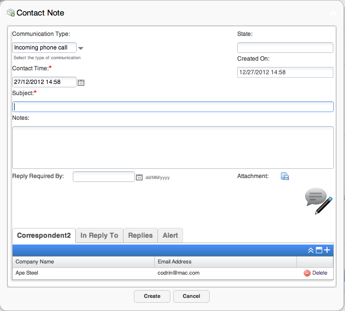Collapse the correspondent grid with double chevron
Viewport: 345px width, 311px height.
click(311, 250)
